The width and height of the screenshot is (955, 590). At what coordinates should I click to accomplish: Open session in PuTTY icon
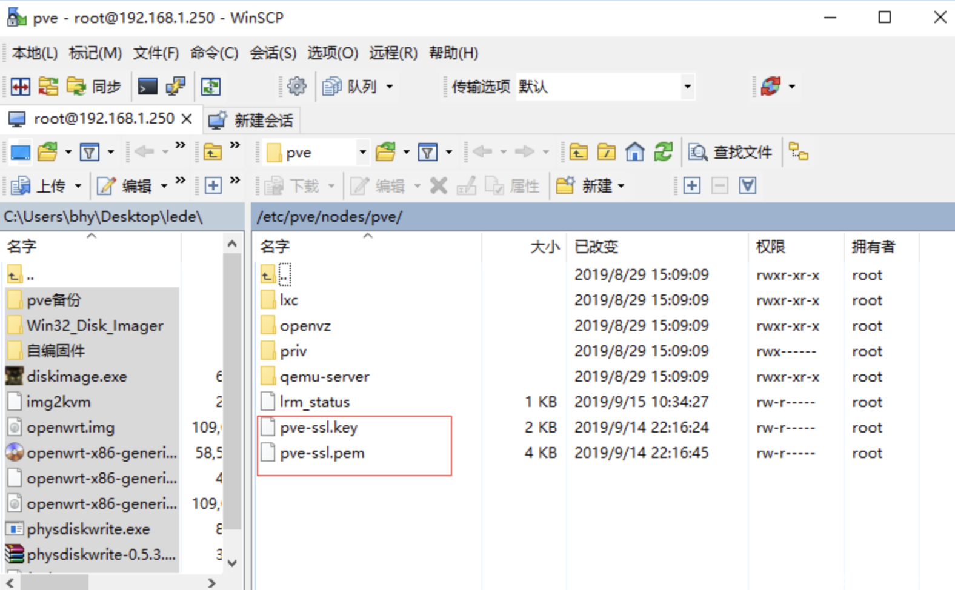click(x=176, y=87)
